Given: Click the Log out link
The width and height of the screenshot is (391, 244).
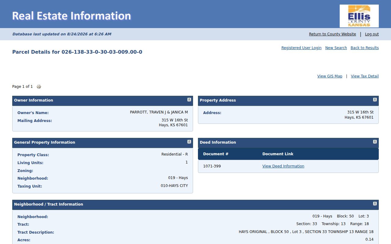Looking at the screenshot, I should click(x=372, y=34).
